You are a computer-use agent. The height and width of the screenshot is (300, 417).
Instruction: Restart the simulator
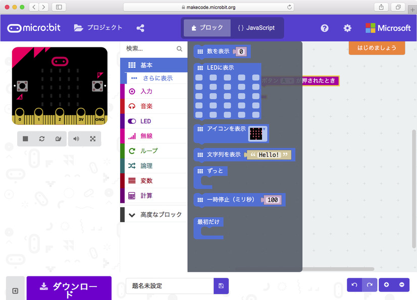[42, 139]
